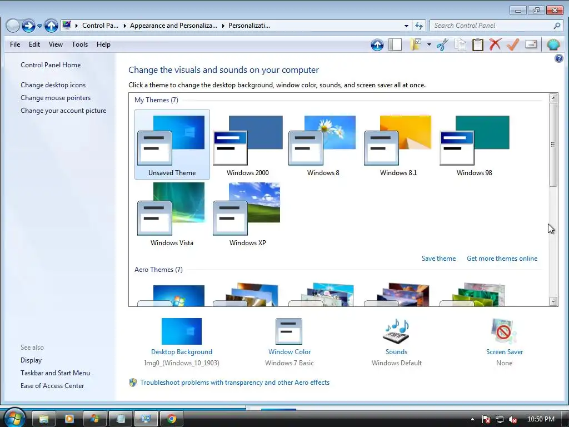Open Help with the question mark icon

559,58
